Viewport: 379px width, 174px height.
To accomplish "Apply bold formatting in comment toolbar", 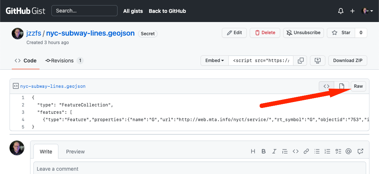I will tap(264, 152).
